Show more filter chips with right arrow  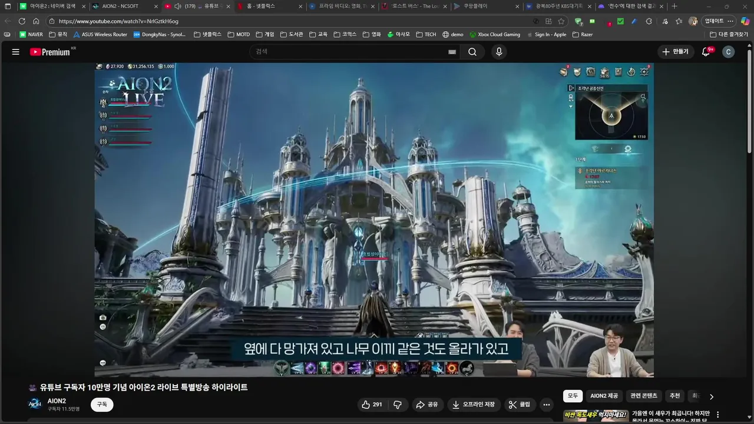pyautogui.click(x=711, y=396)
